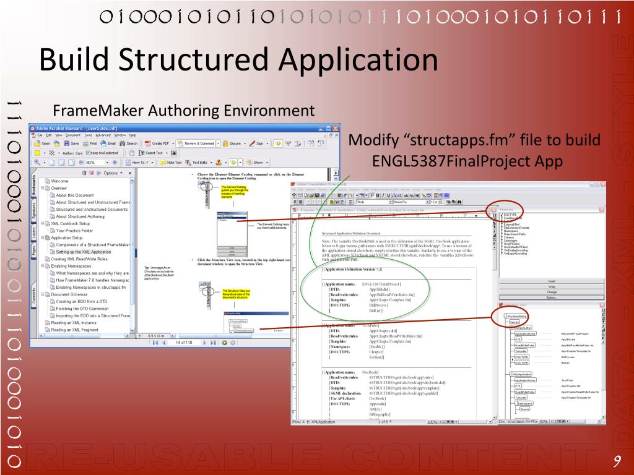Open the 80% zoom level dropdown
Screen dimensions: 634x475
107,163
